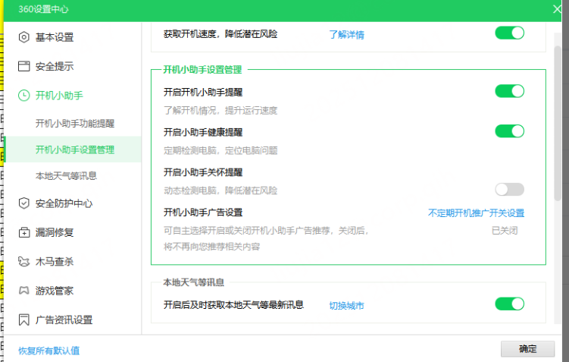
Task: Click the 游戏管家 gamepad icon
Action: click(x=24, y=291)
